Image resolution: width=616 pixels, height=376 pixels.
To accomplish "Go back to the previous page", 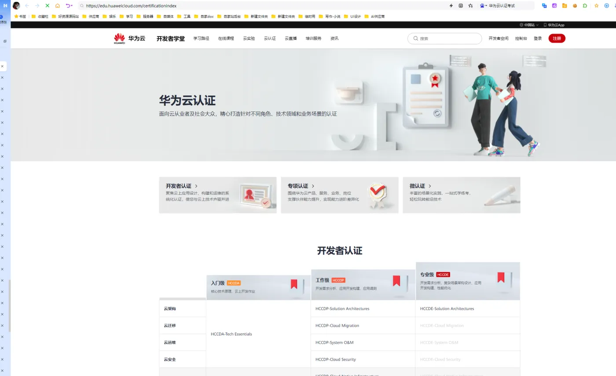I will pos(27,6).
